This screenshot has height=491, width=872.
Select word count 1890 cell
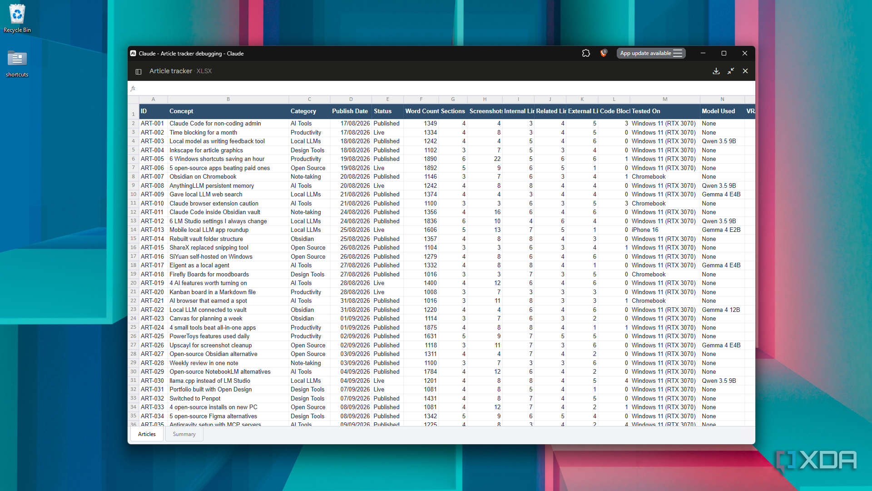(x=421, y=159)
